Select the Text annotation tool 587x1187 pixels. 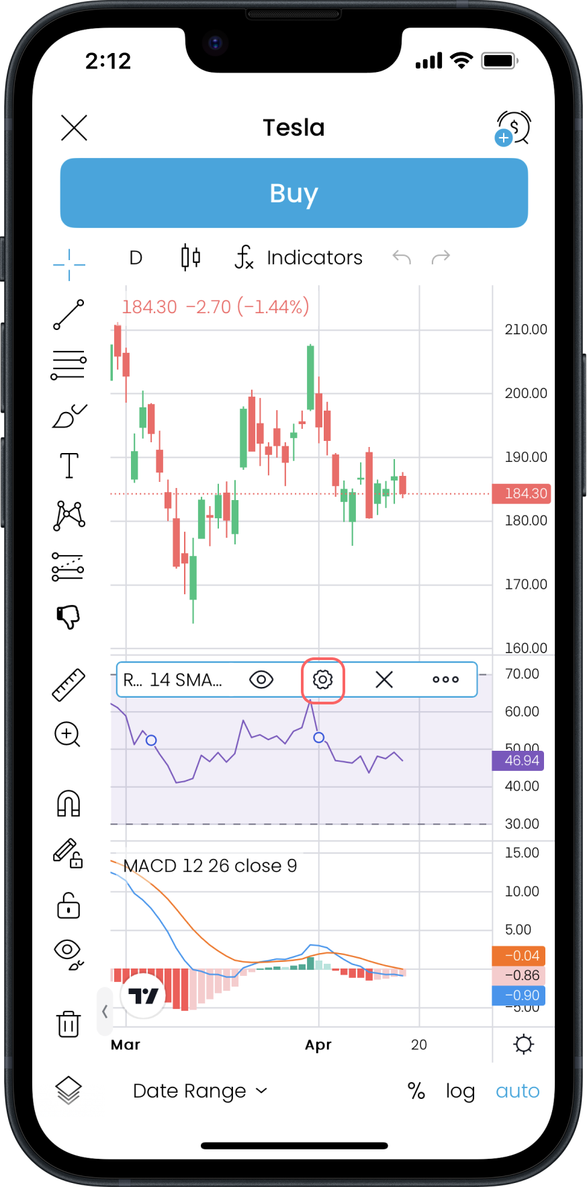click(x=69, y=465)
